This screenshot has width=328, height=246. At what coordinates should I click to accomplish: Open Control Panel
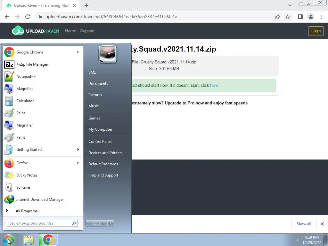pos(100,142)
